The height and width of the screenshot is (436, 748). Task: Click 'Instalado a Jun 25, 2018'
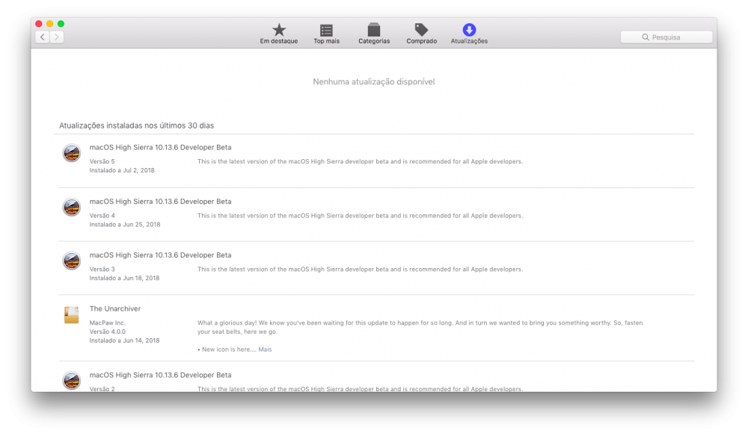tap(125, 225)
